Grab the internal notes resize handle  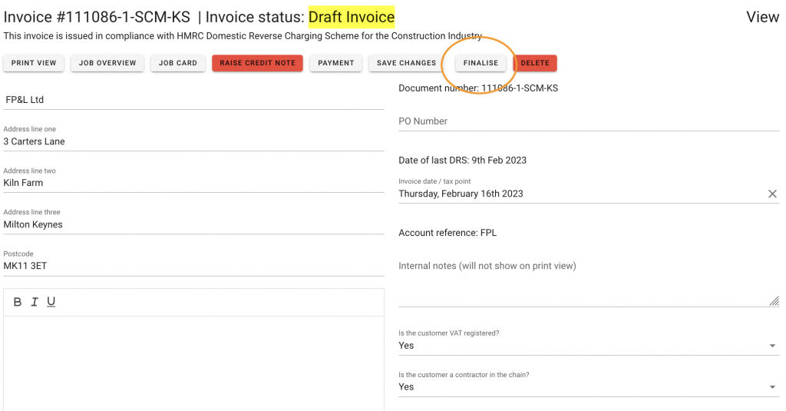coord(774,301)
